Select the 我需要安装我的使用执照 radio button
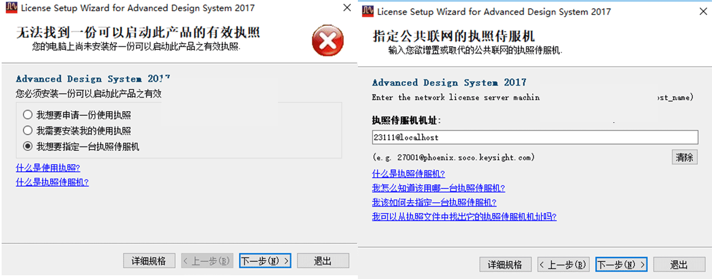 pyautogui.click(x=27, y=130)
